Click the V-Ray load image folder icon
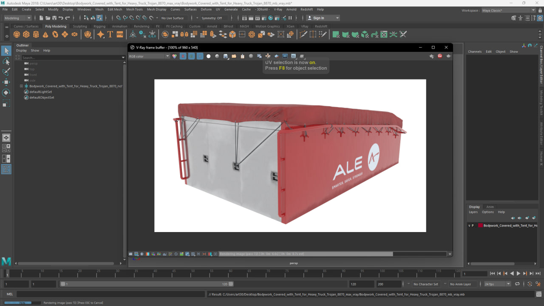Image resolution: width=544 pixels, height=306 pixels. [234, 56]
